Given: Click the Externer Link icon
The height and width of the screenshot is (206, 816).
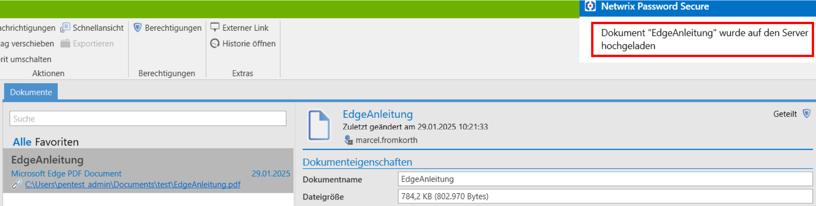Looking at the screenshot, I should click(x=215, y=27).
